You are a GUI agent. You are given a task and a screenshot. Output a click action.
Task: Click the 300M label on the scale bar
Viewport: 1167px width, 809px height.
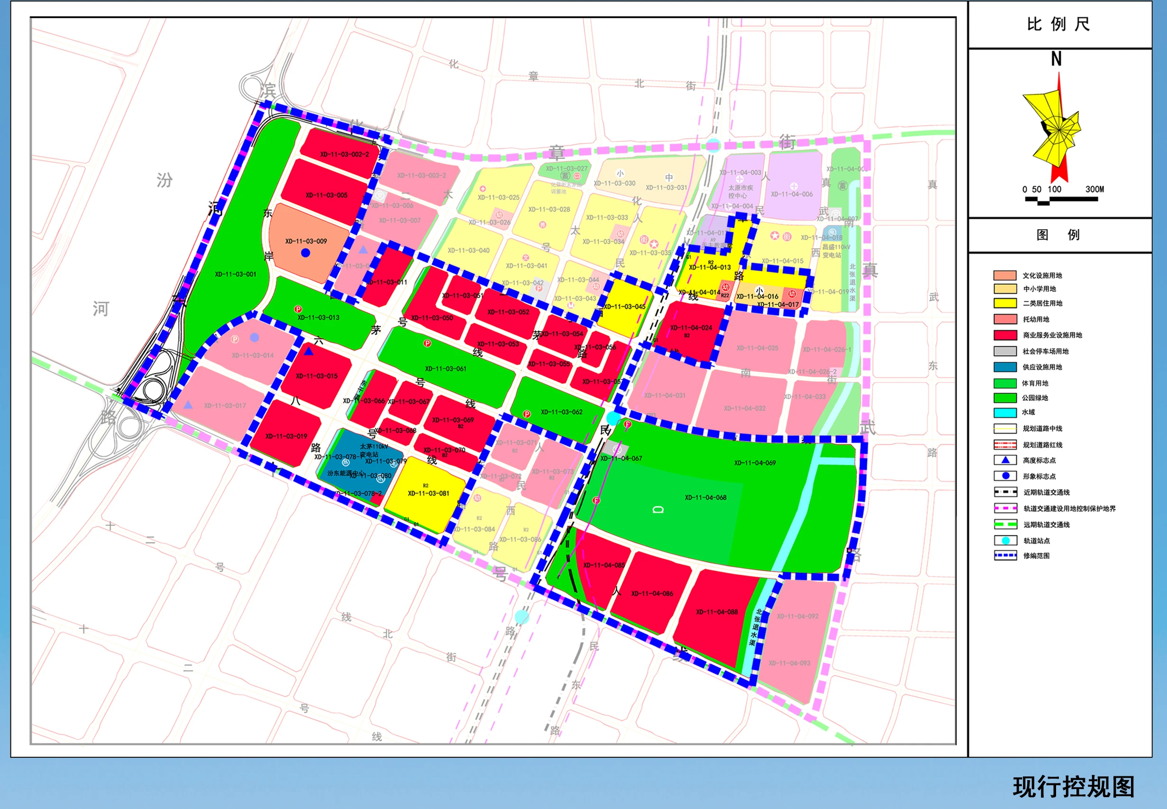pyautogui.click(x=1094, y=189)
